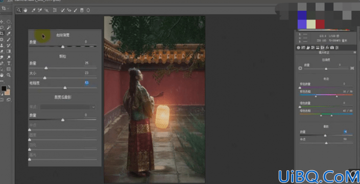Click the lantern photo preview image
The width and height of the screenshot is (360, 184).
click(x=155, y=99)
